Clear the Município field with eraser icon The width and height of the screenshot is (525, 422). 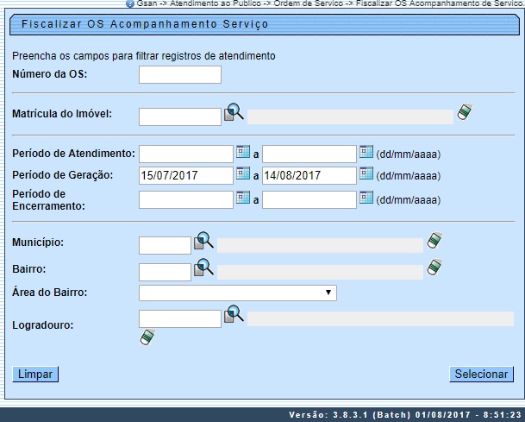(434, 240)
